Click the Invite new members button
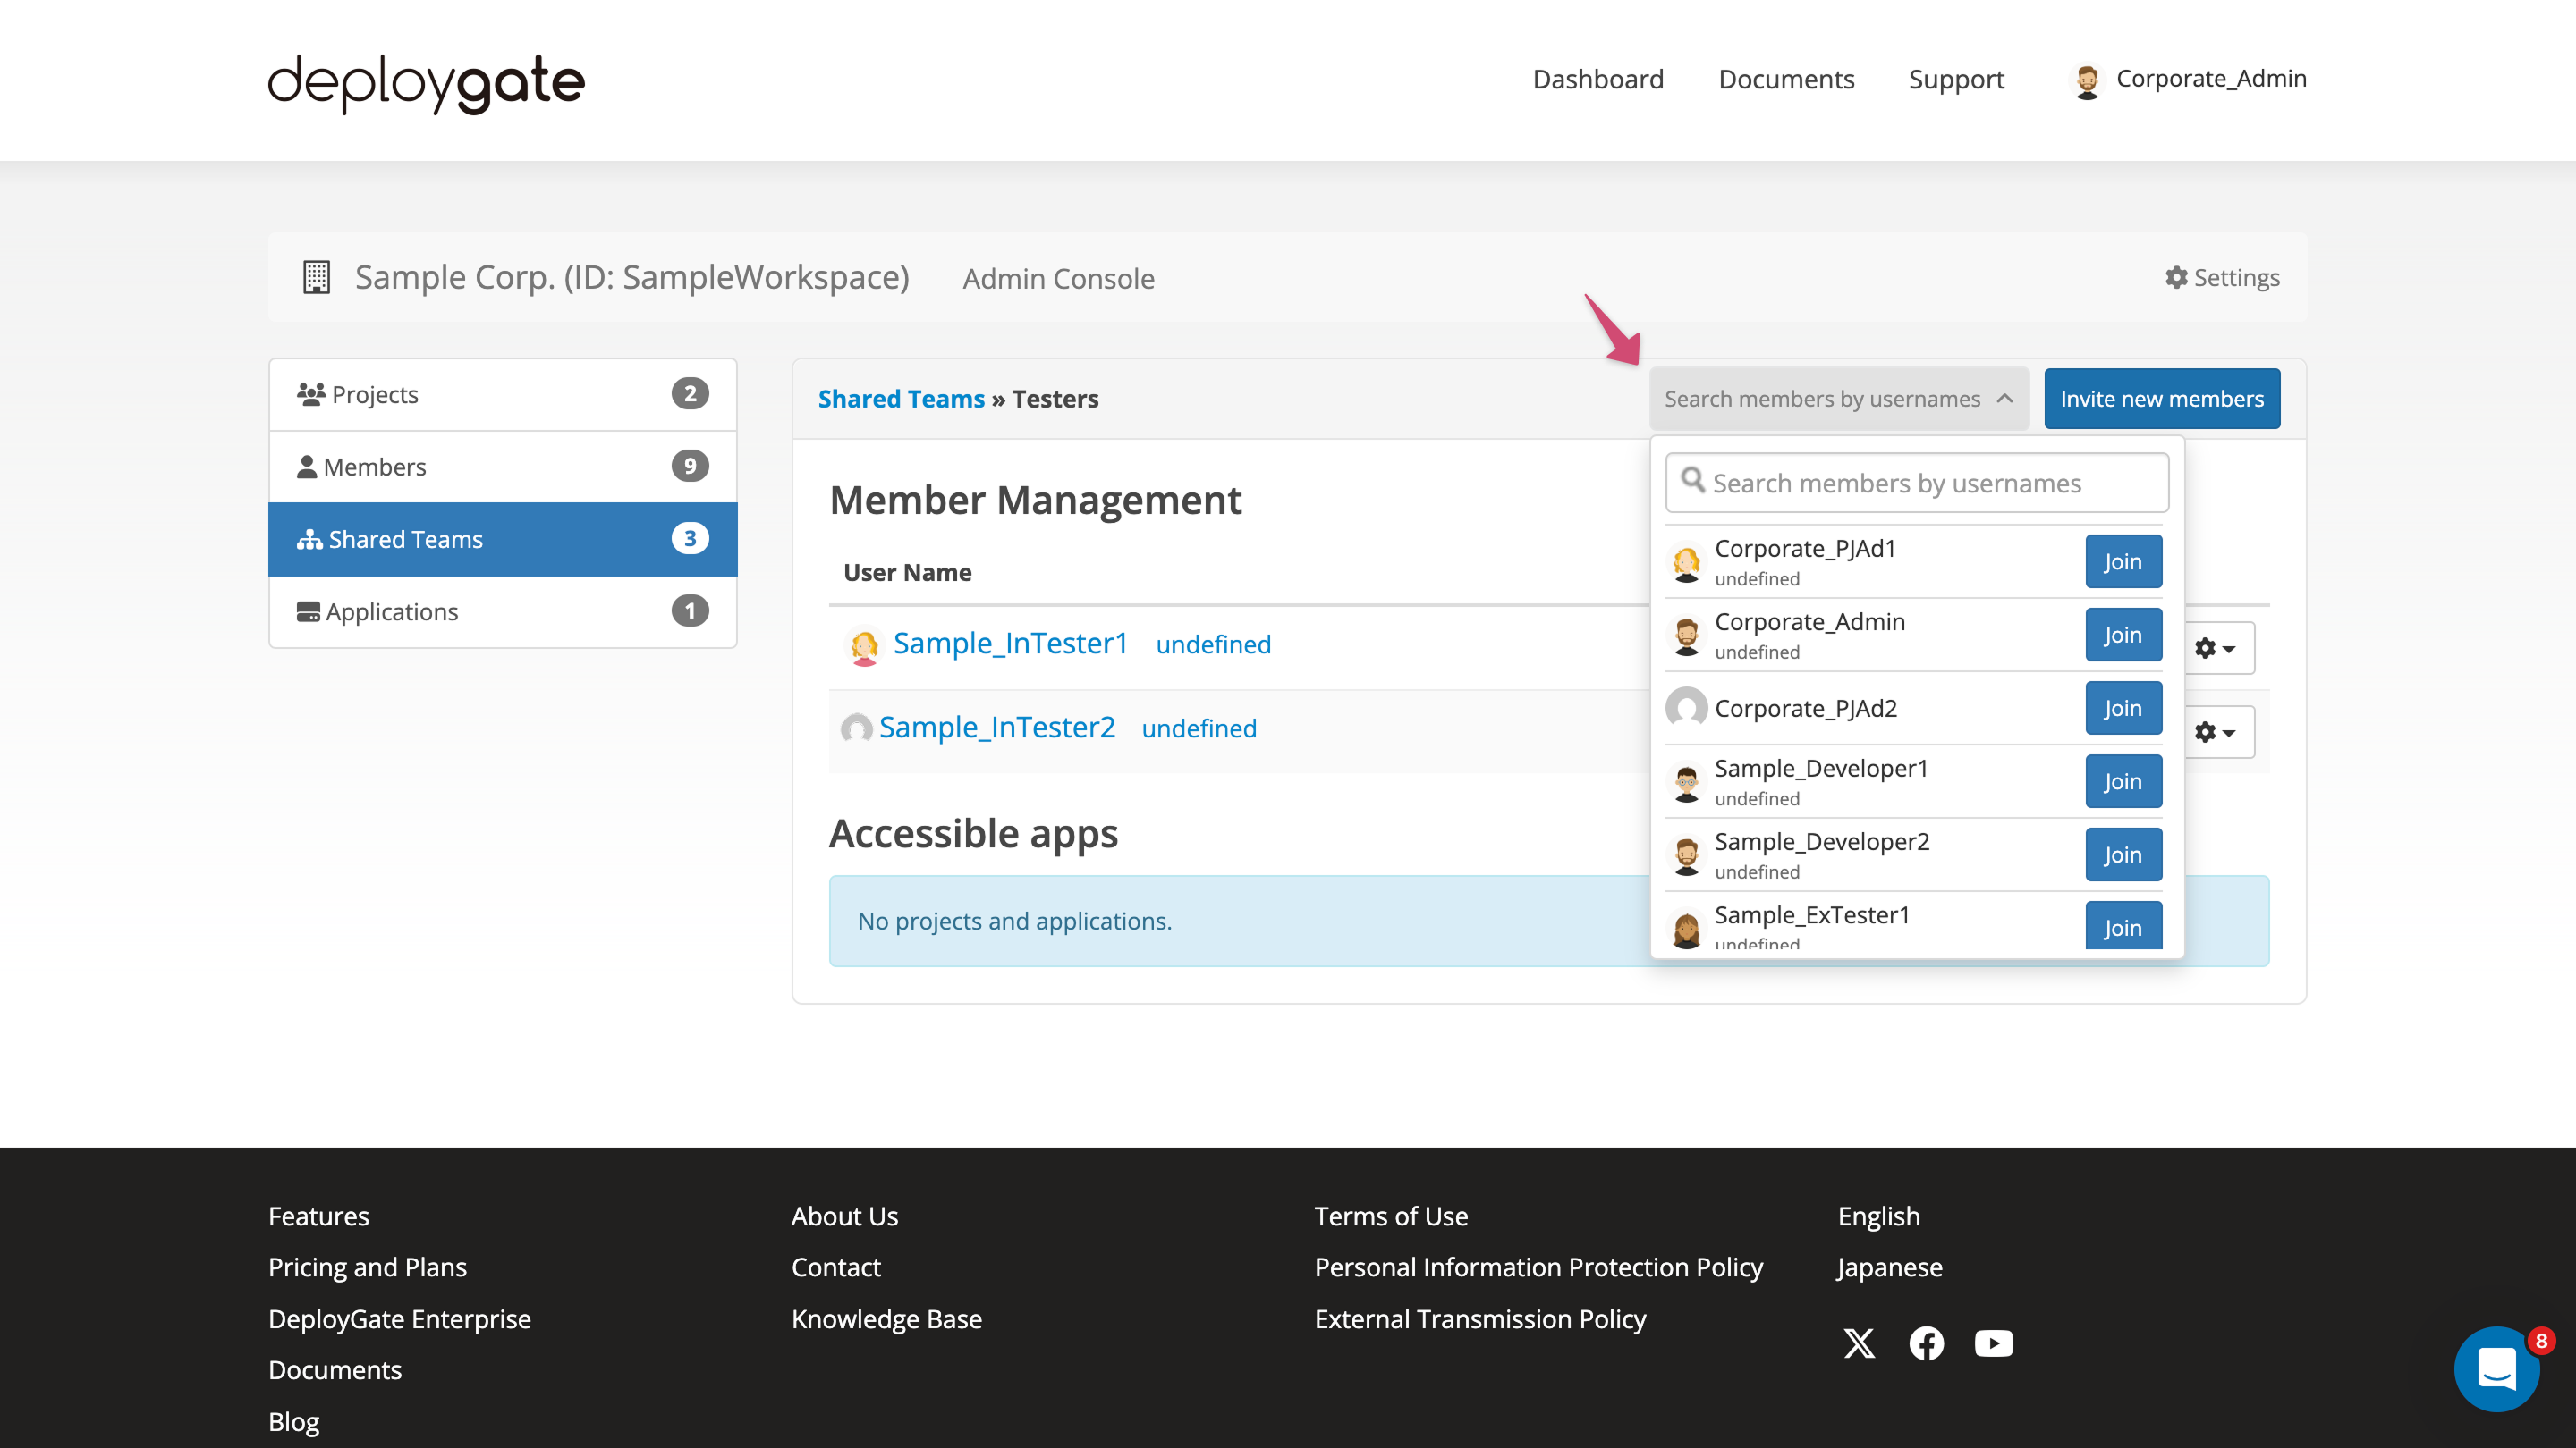The height and width of the screenshot is (1448, 2576). pos(2162,398)
